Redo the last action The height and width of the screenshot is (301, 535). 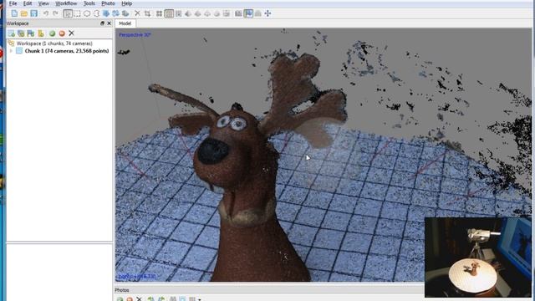click(x=55, y=13)
